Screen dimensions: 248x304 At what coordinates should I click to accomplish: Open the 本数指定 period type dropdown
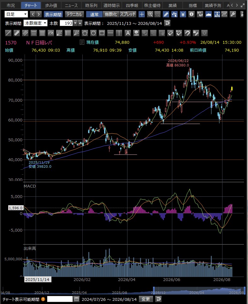coord(35,23)
